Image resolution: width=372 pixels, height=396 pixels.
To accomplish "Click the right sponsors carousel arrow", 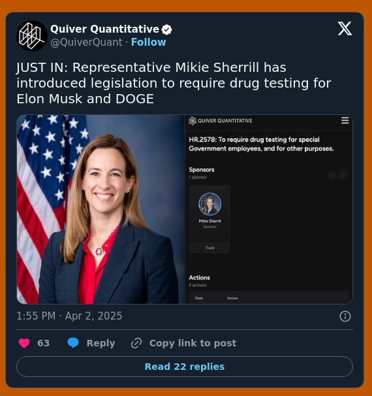I will (343, 174).
